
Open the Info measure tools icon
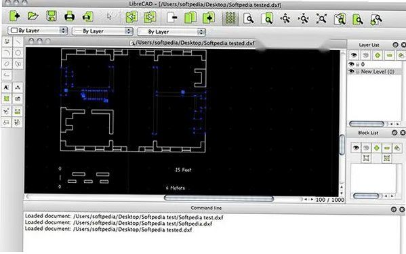18,112
